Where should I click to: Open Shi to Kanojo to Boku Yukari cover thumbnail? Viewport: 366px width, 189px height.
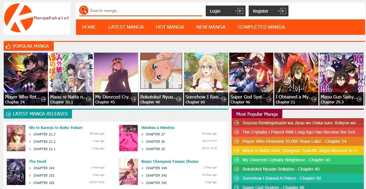(16, 138)
